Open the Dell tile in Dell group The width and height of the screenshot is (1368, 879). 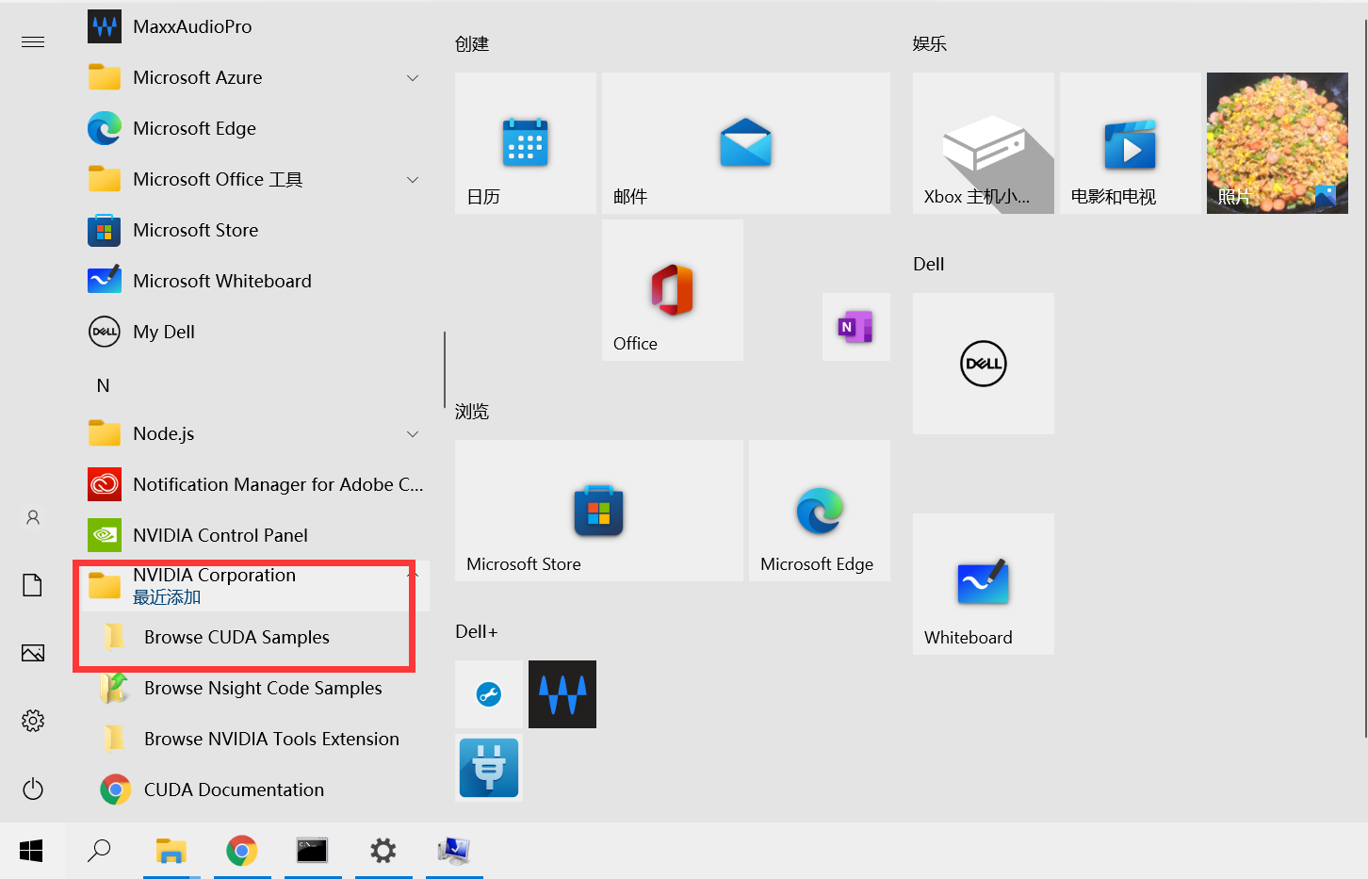pos(984,364)
